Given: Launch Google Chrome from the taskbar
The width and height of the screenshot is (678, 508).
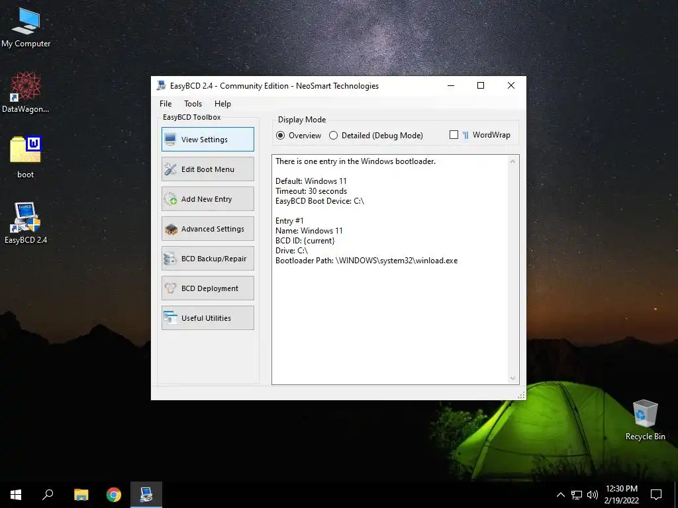Looking at the screenshot, I should pyautogui.click(x=114, y=495).
